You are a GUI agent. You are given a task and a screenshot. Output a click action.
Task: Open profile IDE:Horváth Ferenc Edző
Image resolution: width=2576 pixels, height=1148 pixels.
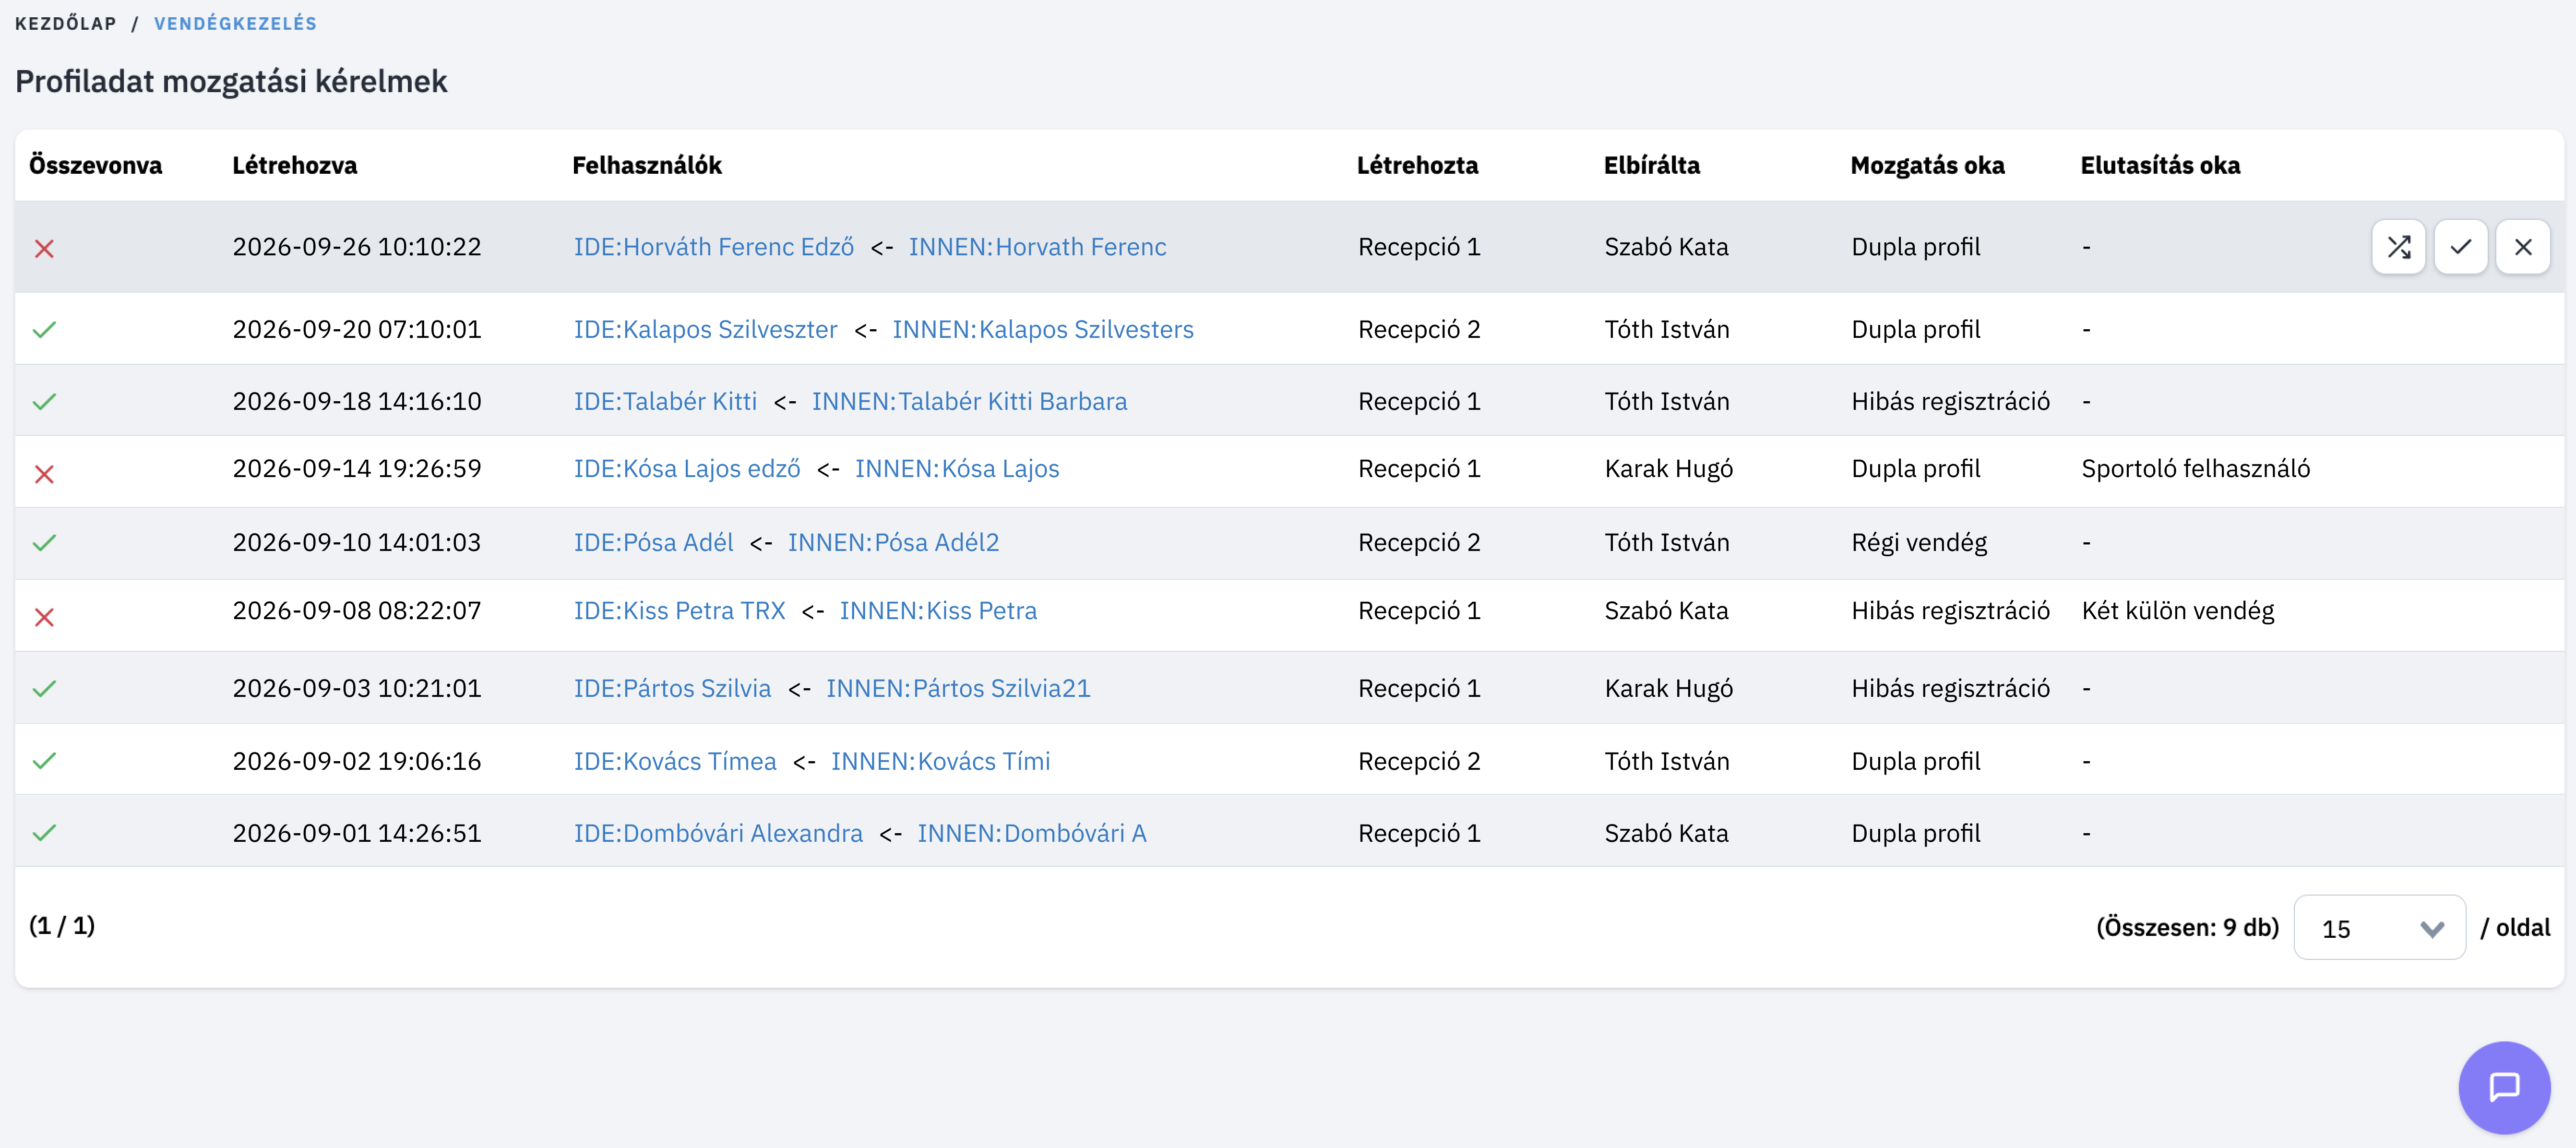(x=714, y=247)
